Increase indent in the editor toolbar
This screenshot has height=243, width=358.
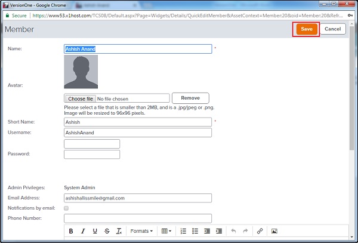(219, 231)
